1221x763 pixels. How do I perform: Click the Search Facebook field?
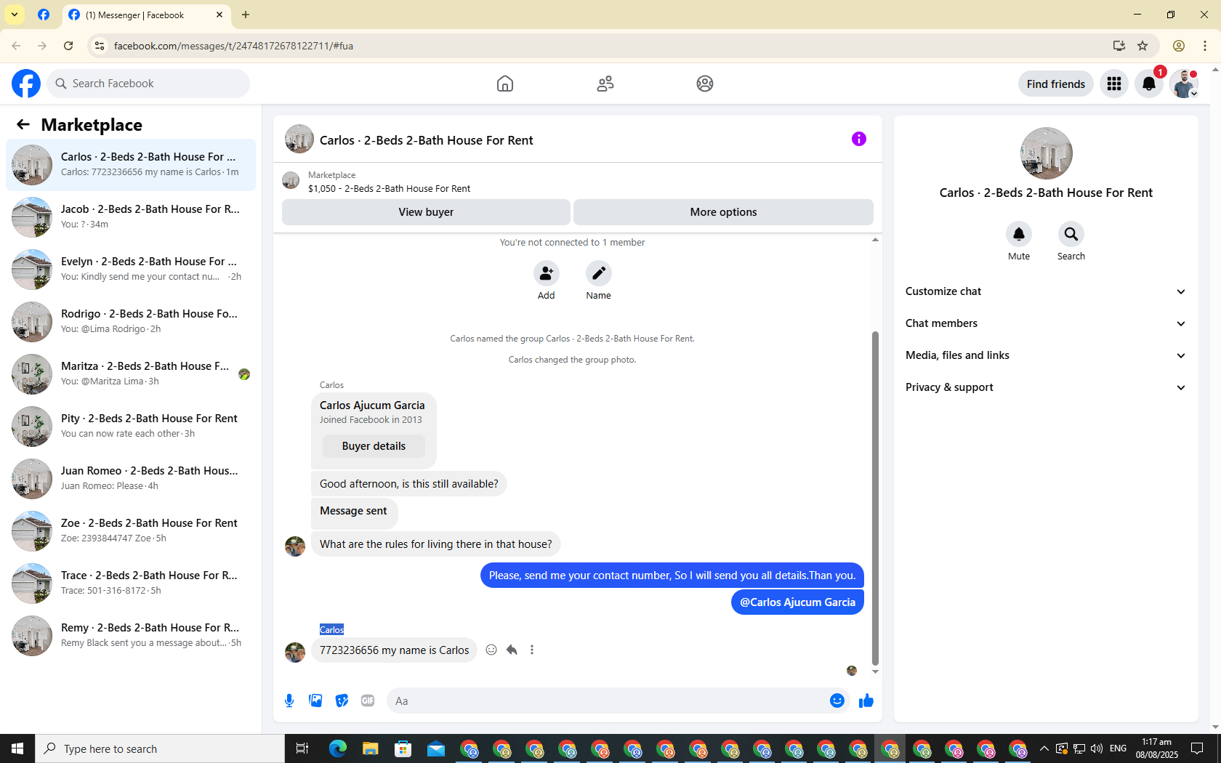pyautogui.click(x=148, y=84)
